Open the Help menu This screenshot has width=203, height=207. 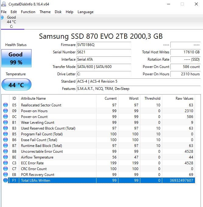click(69, 12)
